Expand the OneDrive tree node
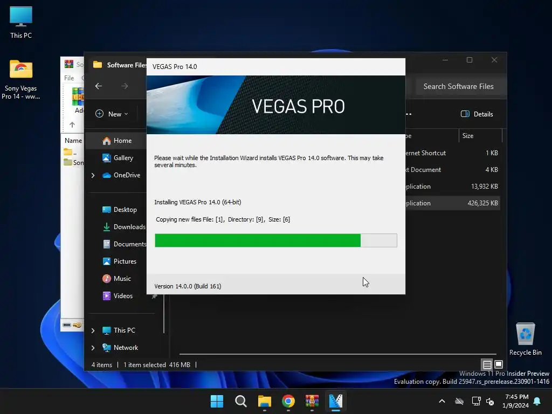Screen dimensions: 552x414 (93, 175)
